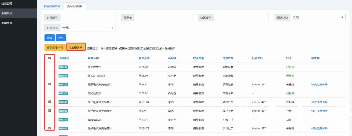Click the 计费编号 input field
The height and width of the screenshot is (136, 352).
(87, 17)
